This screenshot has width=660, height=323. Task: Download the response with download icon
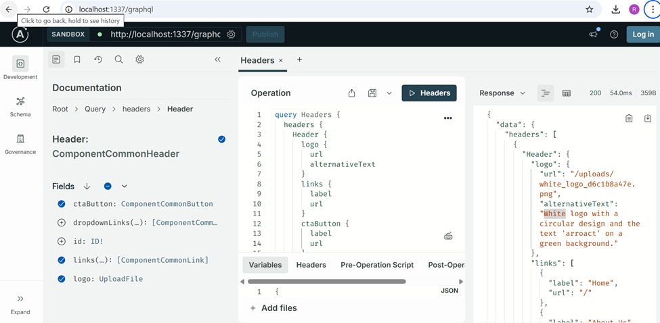coord(648,118)
